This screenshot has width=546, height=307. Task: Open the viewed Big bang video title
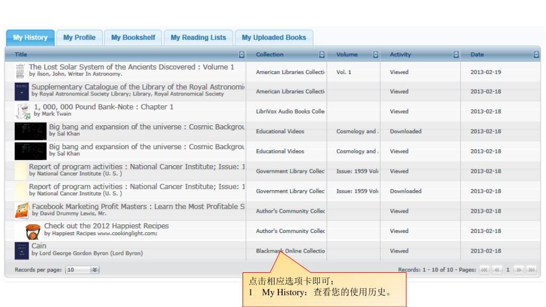pyautogui.click(x=147, y=147)
